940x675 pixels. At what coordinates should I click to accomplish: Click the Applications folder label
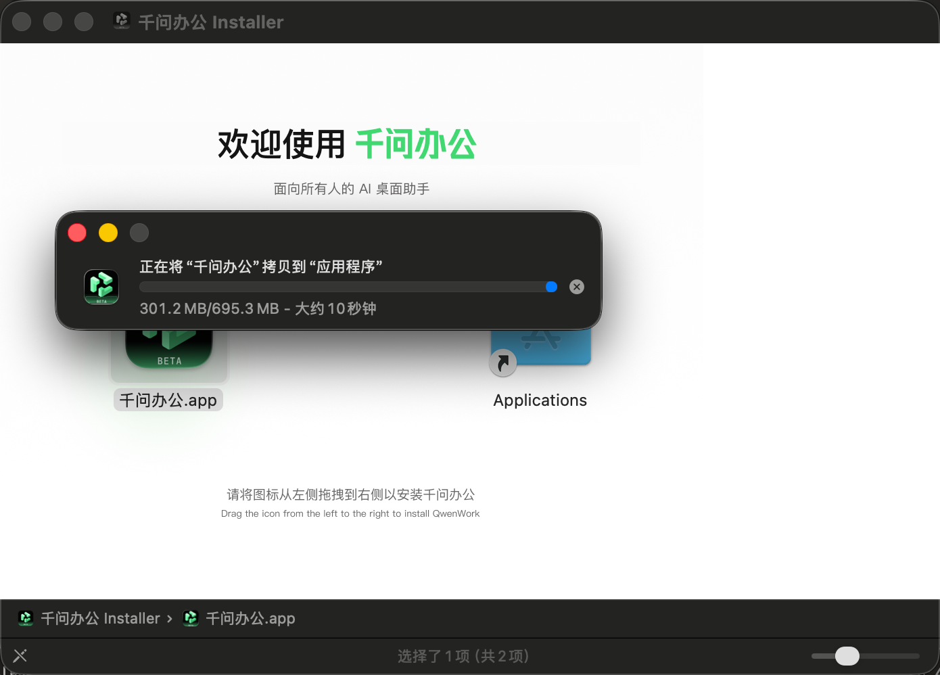tap(540, 400)
